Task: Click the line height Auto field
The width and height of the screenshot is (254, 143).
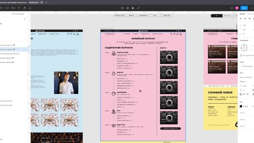Action: (244, 86)
